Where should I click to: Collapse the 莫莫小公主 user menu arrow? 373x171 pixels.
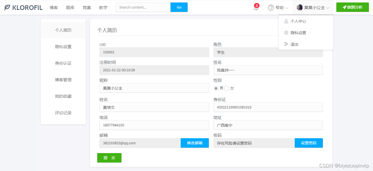(x=328, y=8)
